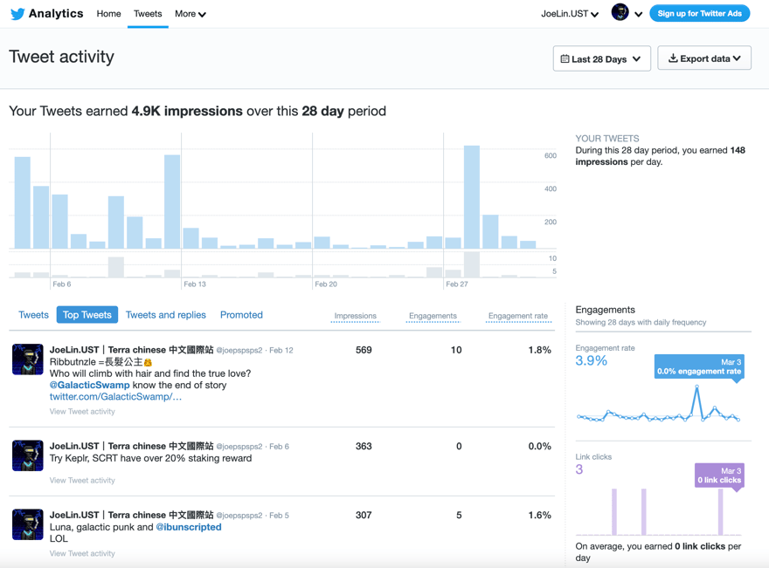The width and height of the screenshot is (769, 568).
Task: Click the 1.8% engagement rate value
Action: 539,350
